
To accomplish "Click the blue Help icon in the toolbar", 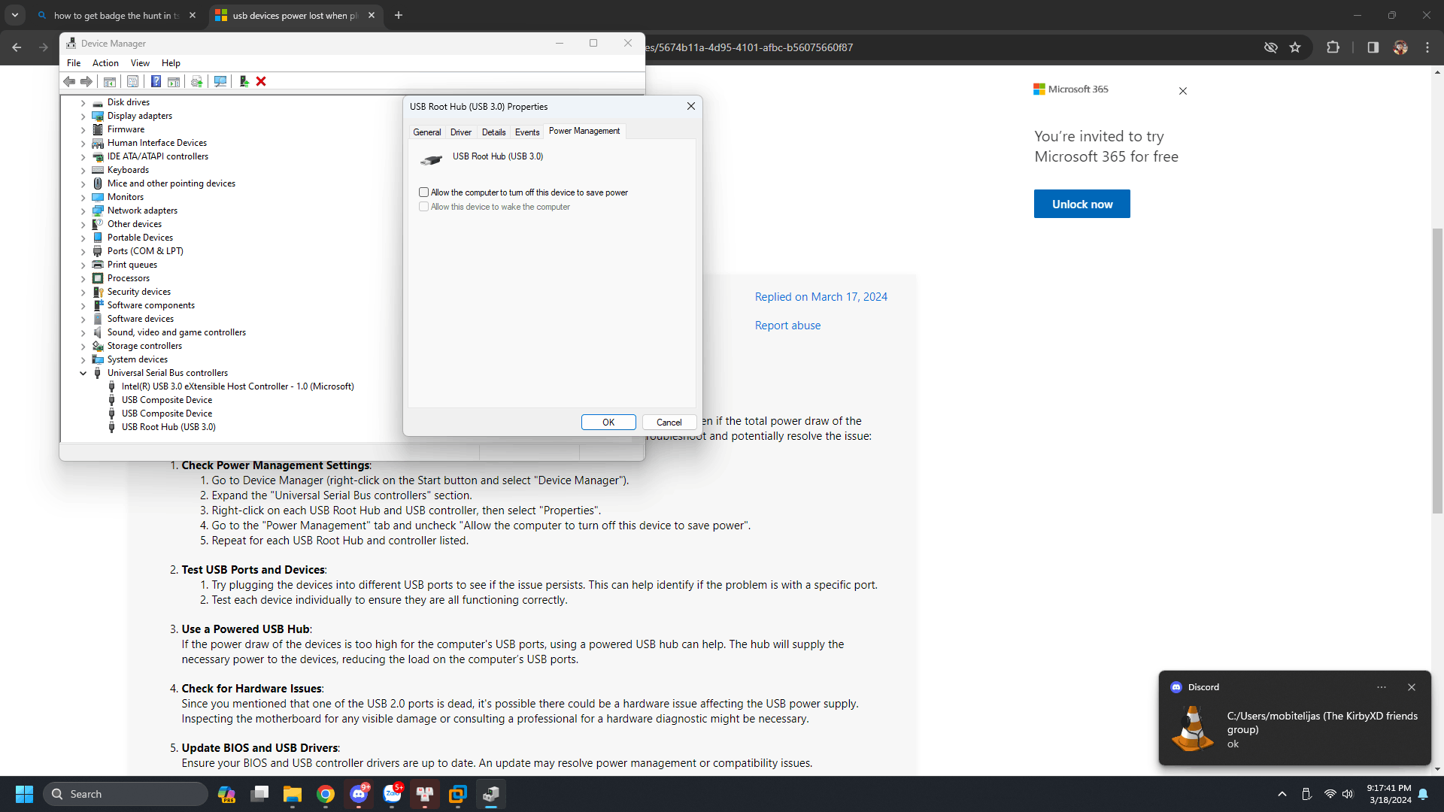I will (156, 81).
